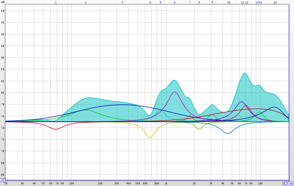
Task: Select EQ band marker 9
Action: pyautogui.click(x=212, y=3)
